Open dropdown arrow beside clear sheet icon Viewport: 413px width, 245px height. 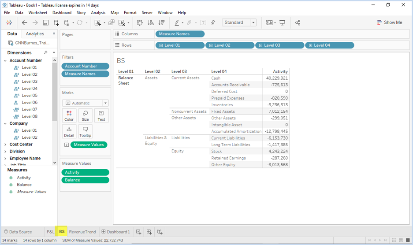click(x=128, y=22)
